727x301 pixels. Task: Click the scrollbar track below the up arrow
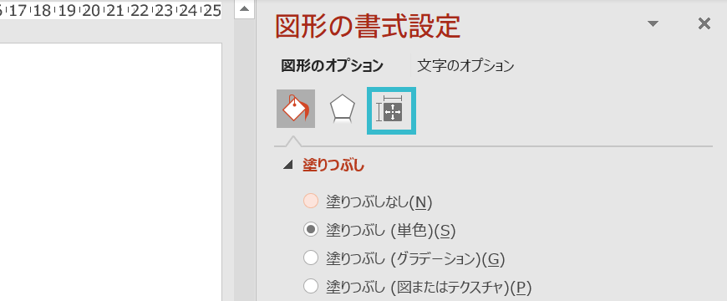coord(245,160)
